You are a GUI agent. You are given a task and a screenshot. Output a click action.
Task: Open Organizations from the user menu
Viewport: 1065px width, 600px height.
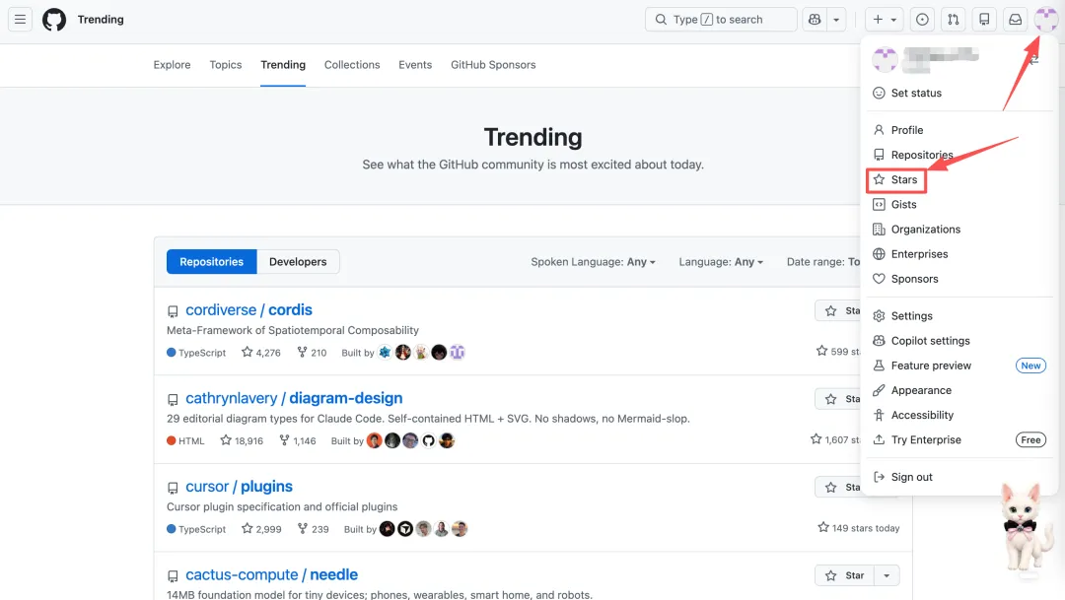[958, 230]
